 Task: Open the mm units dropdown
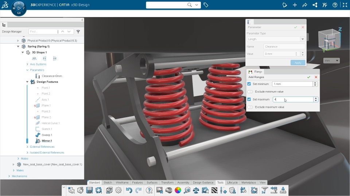[x=331, y=61]
